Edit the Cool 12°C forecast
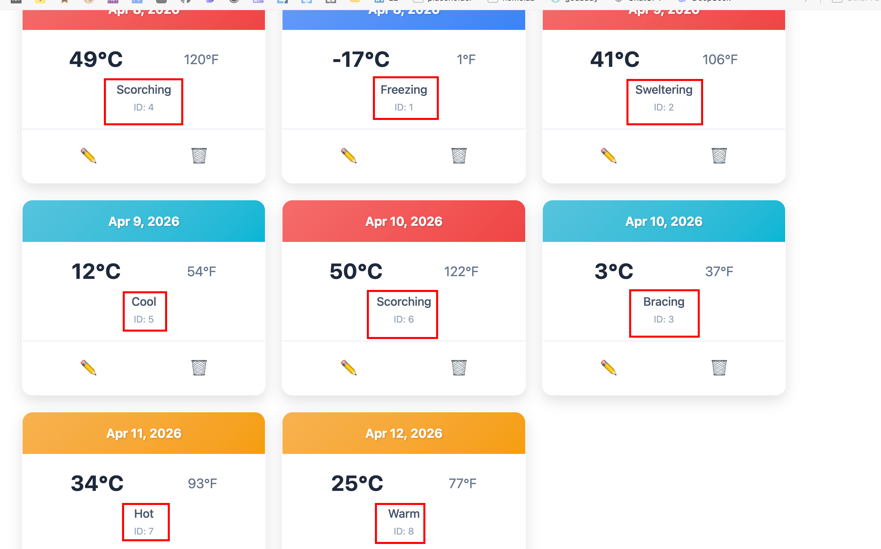881x549 pixels. coord(88,368)
